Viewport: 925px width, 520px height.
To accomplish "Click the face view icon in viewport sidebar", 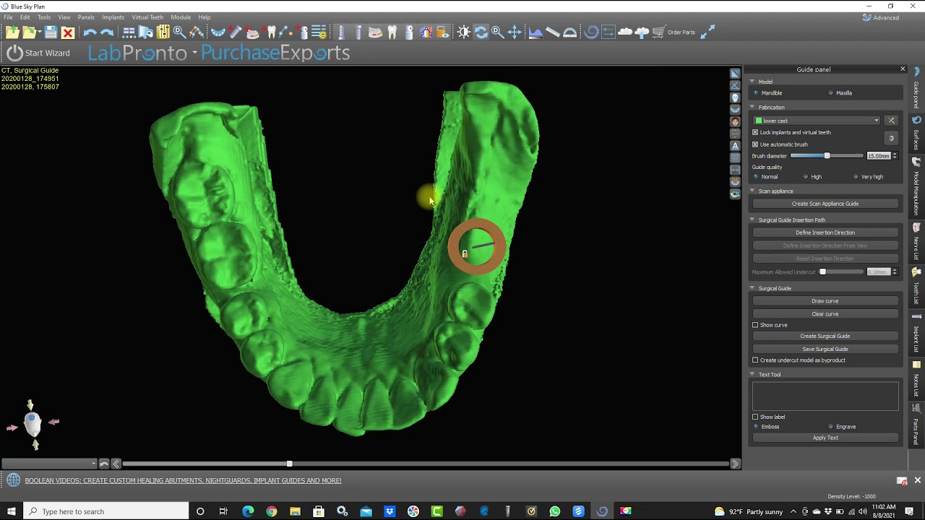I will pyautogui.click(x=735, y=121).
